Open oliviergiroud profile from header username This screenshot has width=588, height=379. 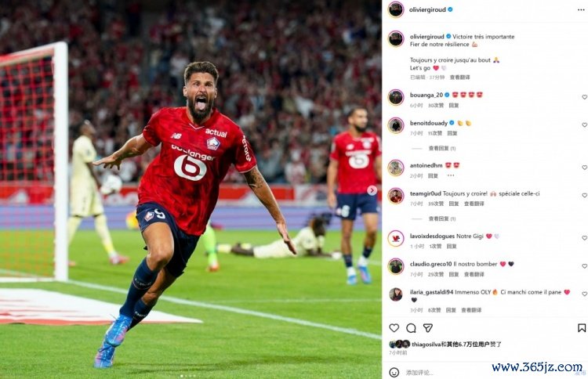click(x=427, y=9)
